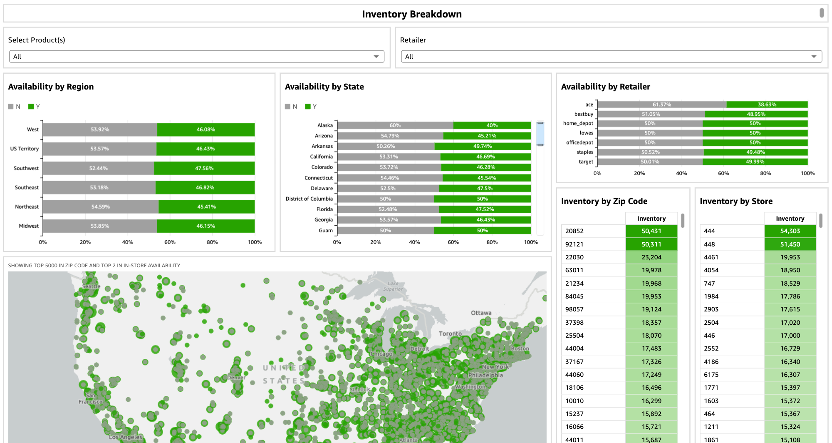Sort by Inventory header in Zip Code table

(651, 219)
